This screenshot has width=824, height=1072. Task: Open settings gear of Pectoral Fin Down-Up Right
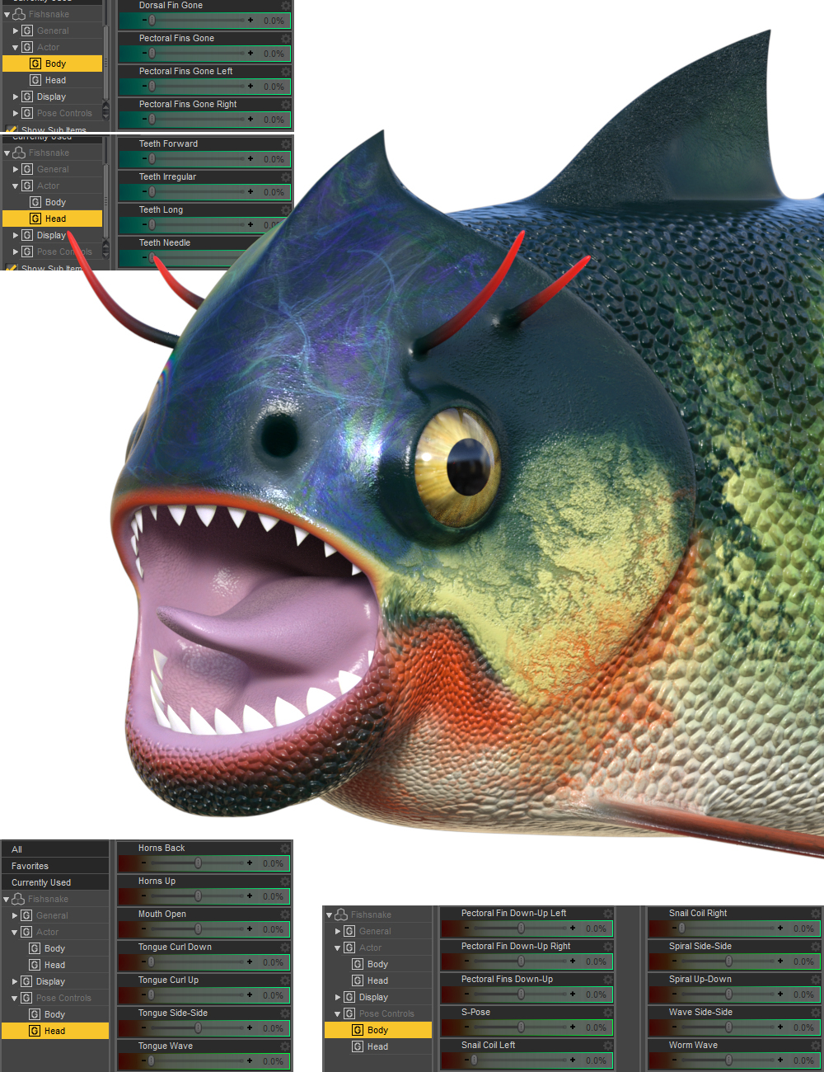pyautogui.click(x=608, y=947)
